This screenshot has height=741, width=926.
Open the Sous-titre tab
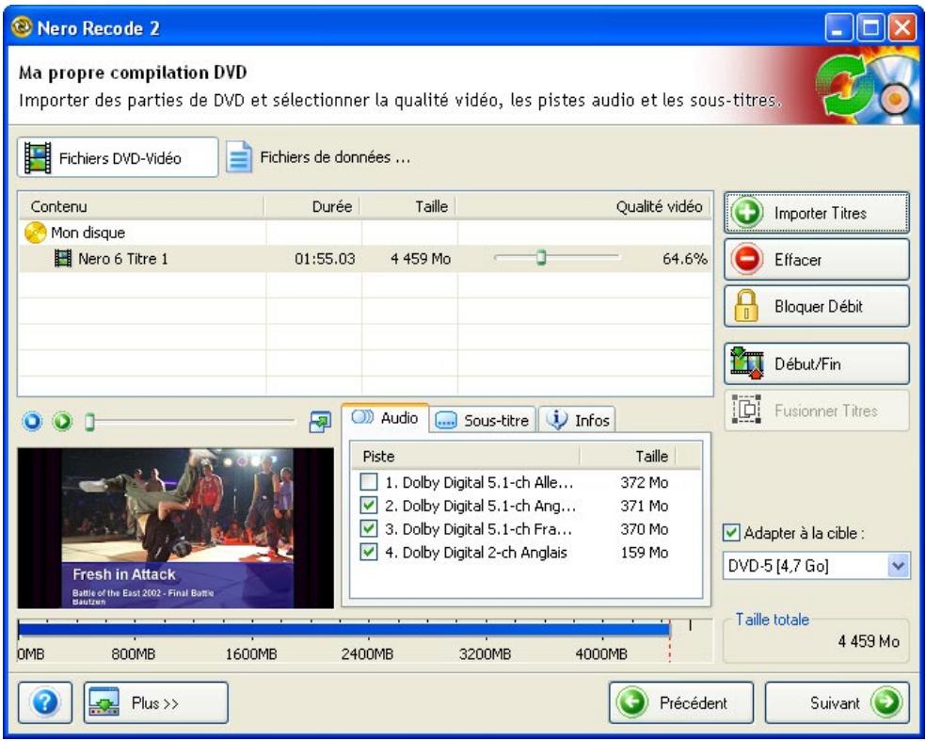click(x=483, y=420)
